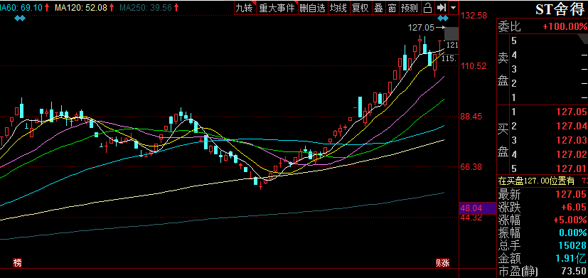Open 重大事件 major events

pyautogui.click(x=277, y=8)
